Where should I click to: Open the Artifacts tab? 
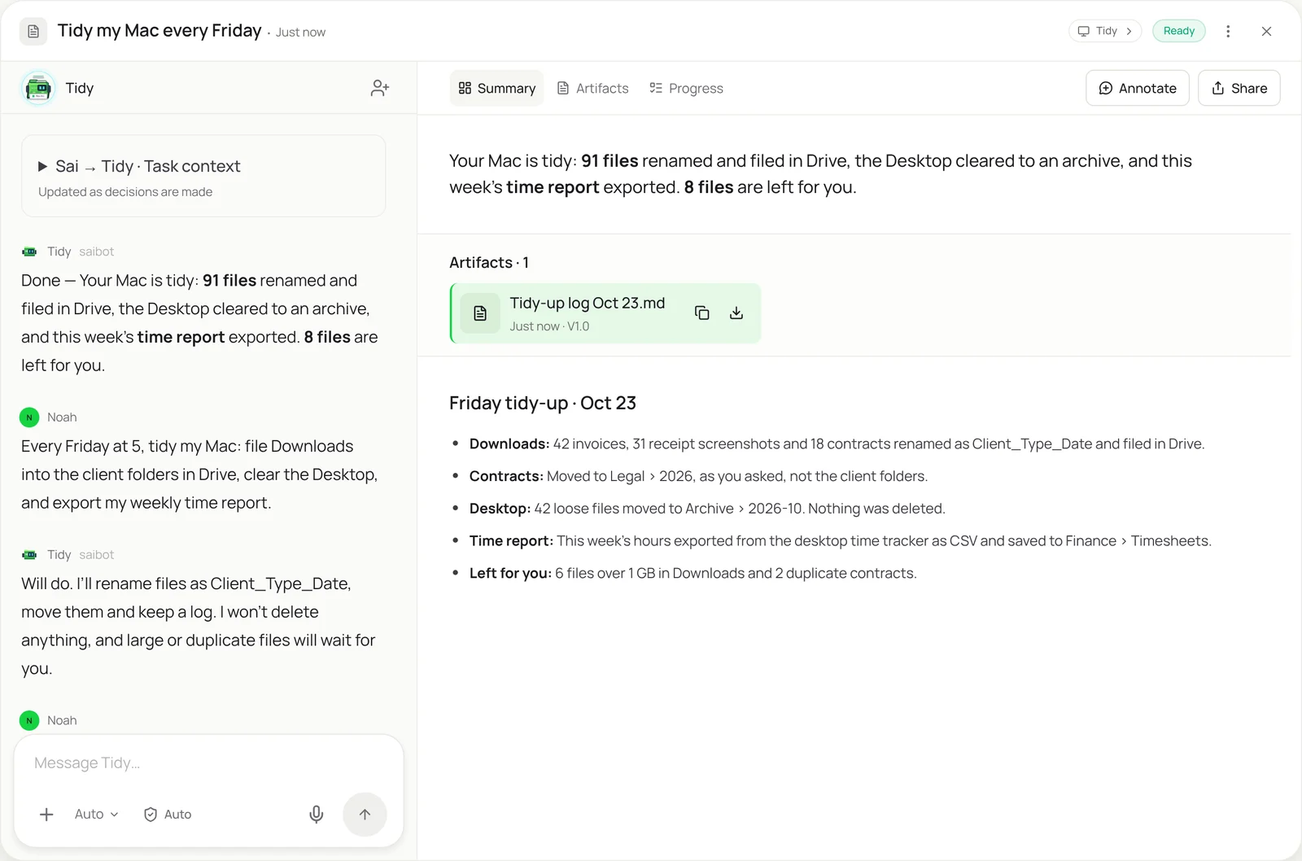point(592,88)
